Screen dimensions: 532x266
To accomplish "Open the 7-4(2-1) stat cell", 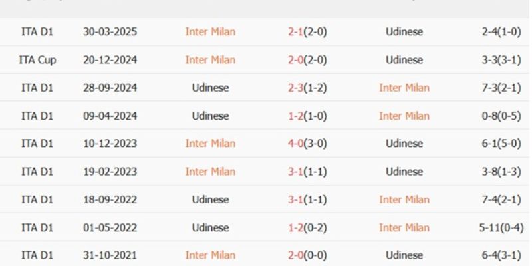I will 500,199.
